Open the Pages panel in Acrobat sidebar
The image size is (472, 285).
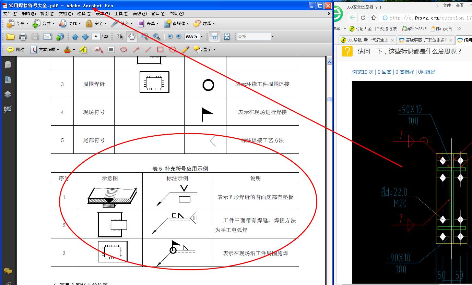click(x=8, y=65)
